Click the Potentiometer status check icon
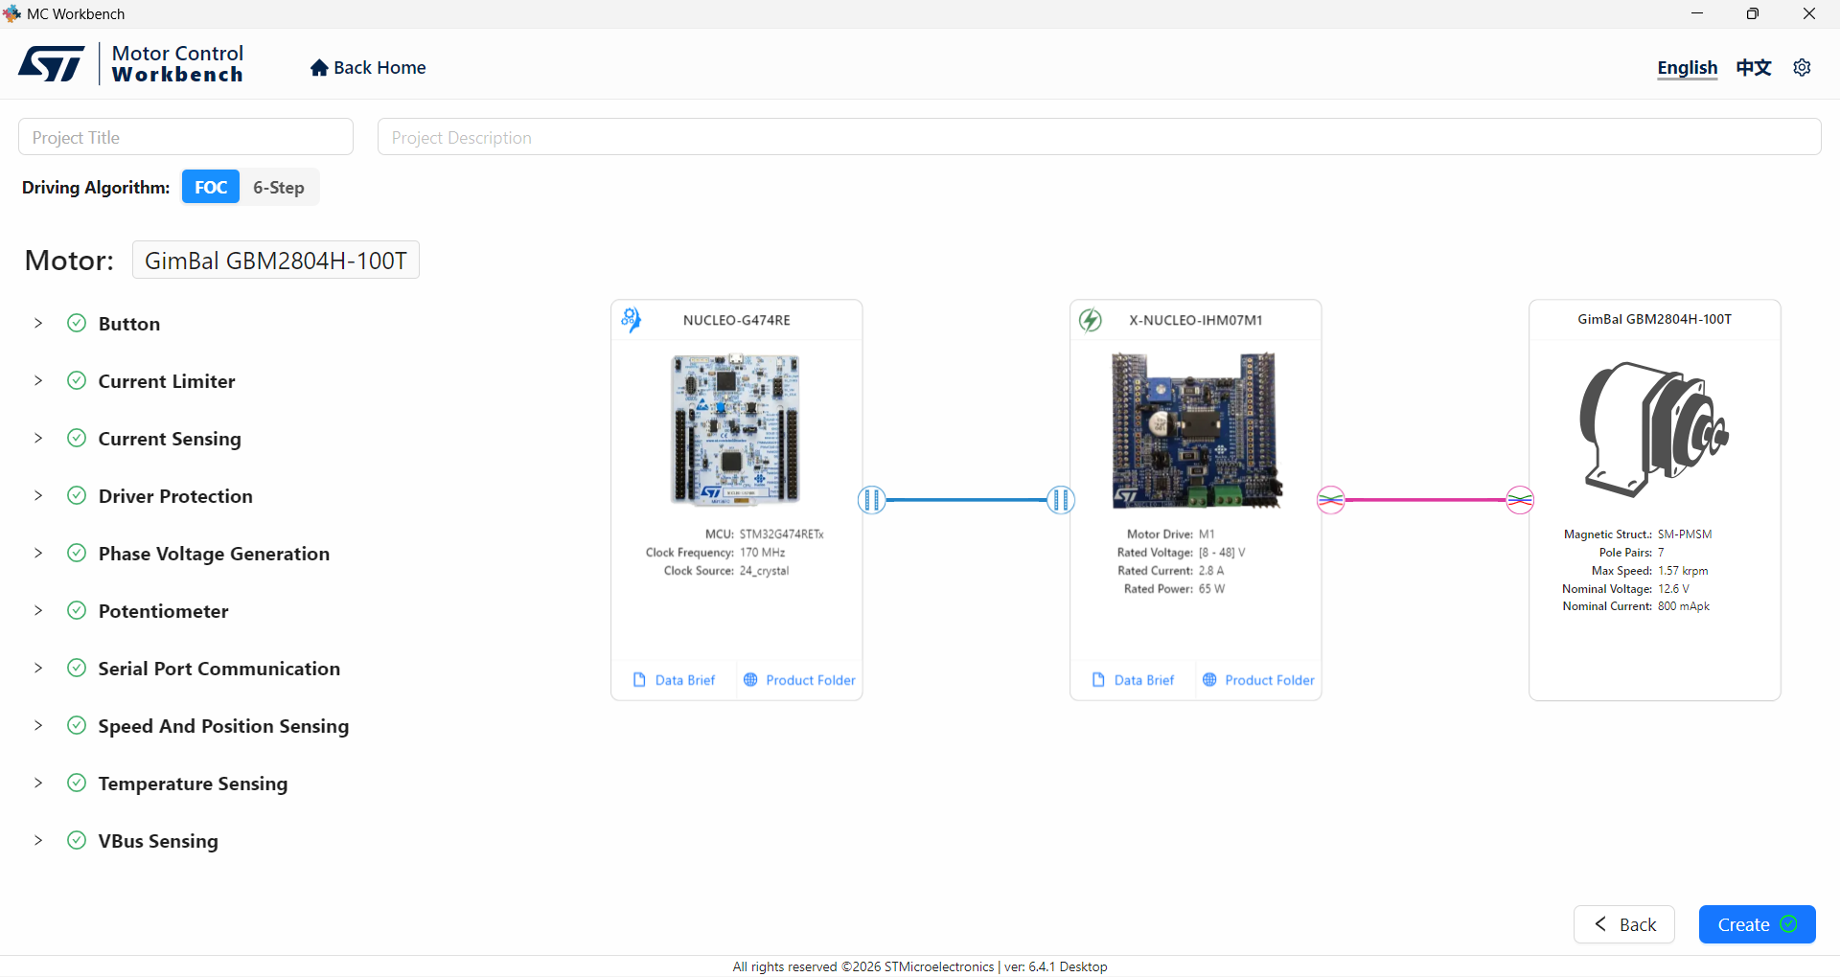This screenshot has width=1840, height=977. 77,611
